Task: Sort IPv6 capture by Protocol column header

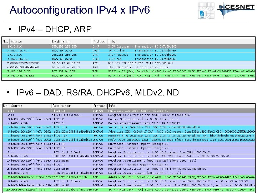Action: [100, 106]
